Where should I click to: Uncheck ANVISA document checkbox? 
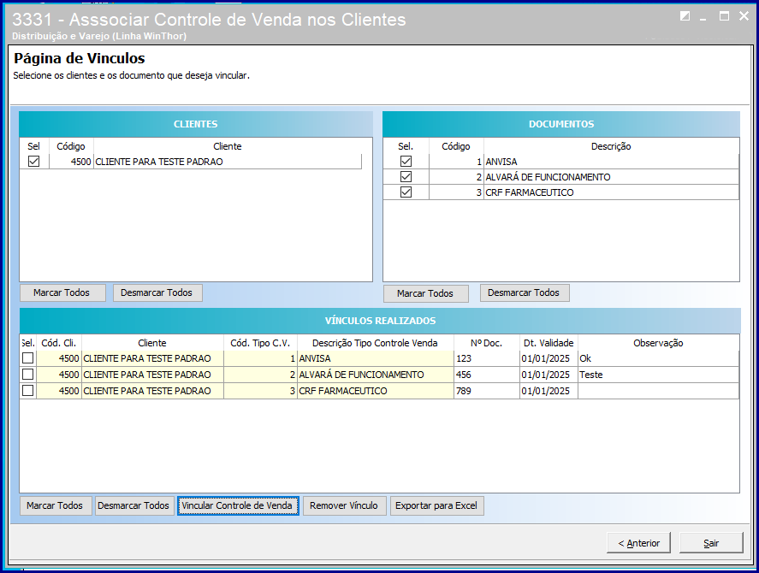[x=406, y=161]
